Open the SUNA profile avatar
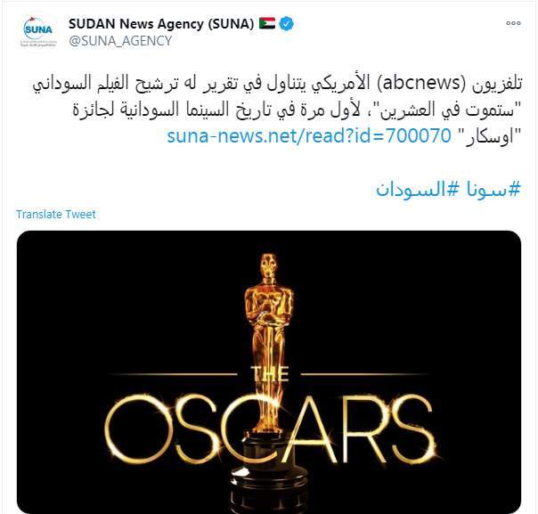The width and height of the screenshot is (538, 514). (x=38, y=31)
